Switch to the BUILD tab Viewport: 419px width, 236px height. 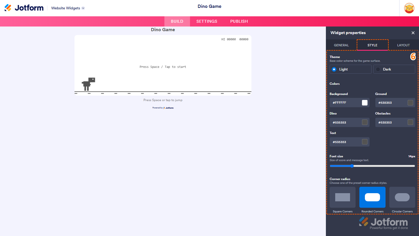(x=177, y=21)
